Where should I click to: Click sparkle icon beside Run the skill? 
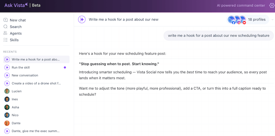pos(7,67)
